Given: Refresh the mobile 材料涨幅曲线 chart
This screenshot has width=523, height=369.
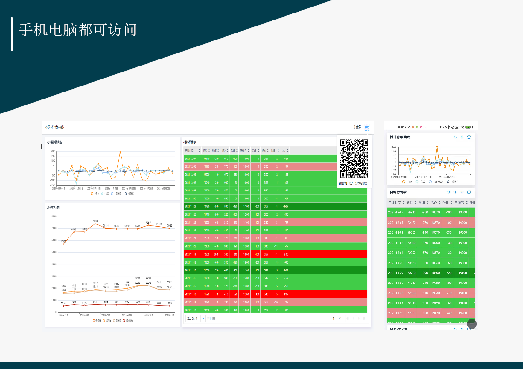Looking at the screenshot, I should click(455, 137).
